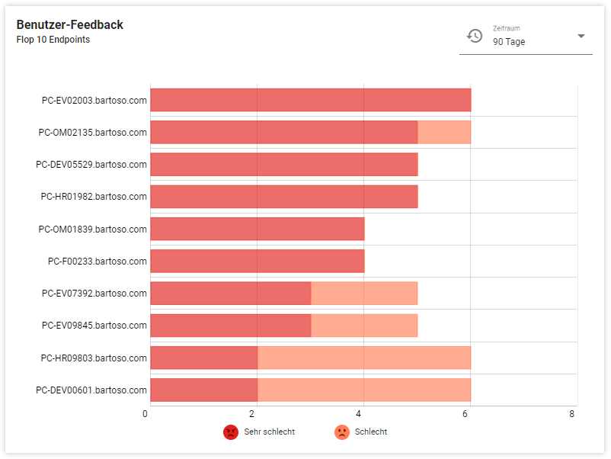The width and height of the screenshot is (611, 459).
Task: Click the PC-OM01839.bartoso.com bar
Action: pos(257,229)
